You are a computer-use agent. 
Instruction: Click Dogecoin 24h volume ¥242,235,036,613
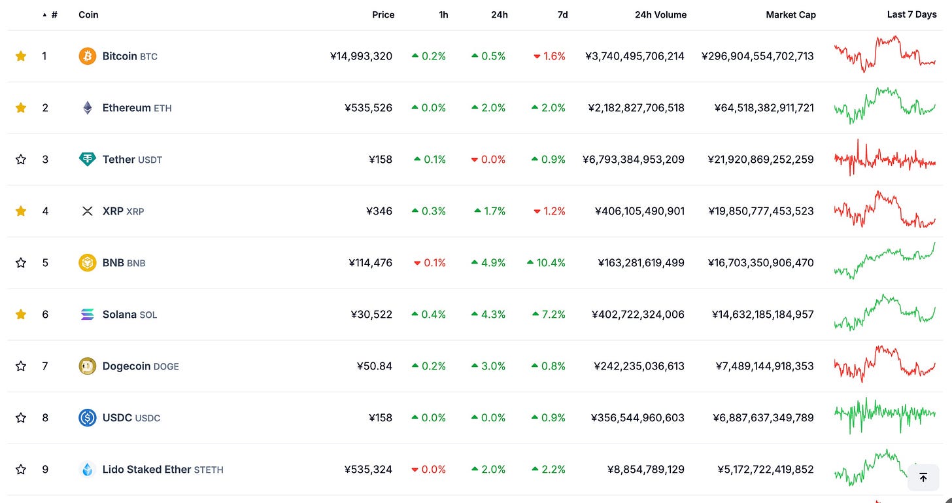[639, 366]
